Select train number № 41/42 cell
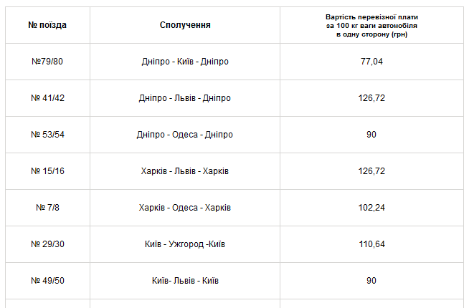Viewport: 469px width, 308px height. [47, 98]
